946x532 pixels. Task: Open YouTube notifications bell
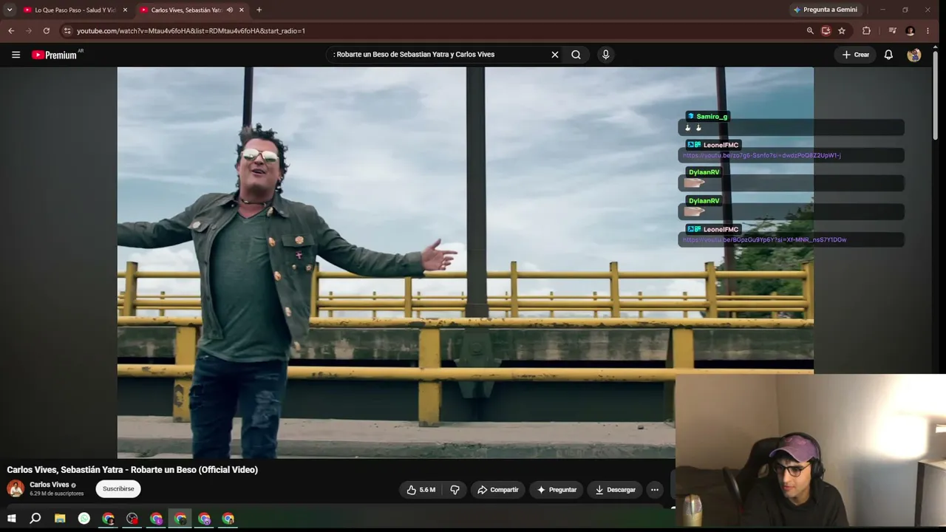[x=888, y=55]
